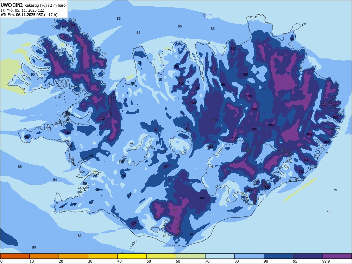Click the indigo 95–99.9 legend swatch
This screenshot has width=352, height=264.
pyautogui.click(x=308, y=256)
